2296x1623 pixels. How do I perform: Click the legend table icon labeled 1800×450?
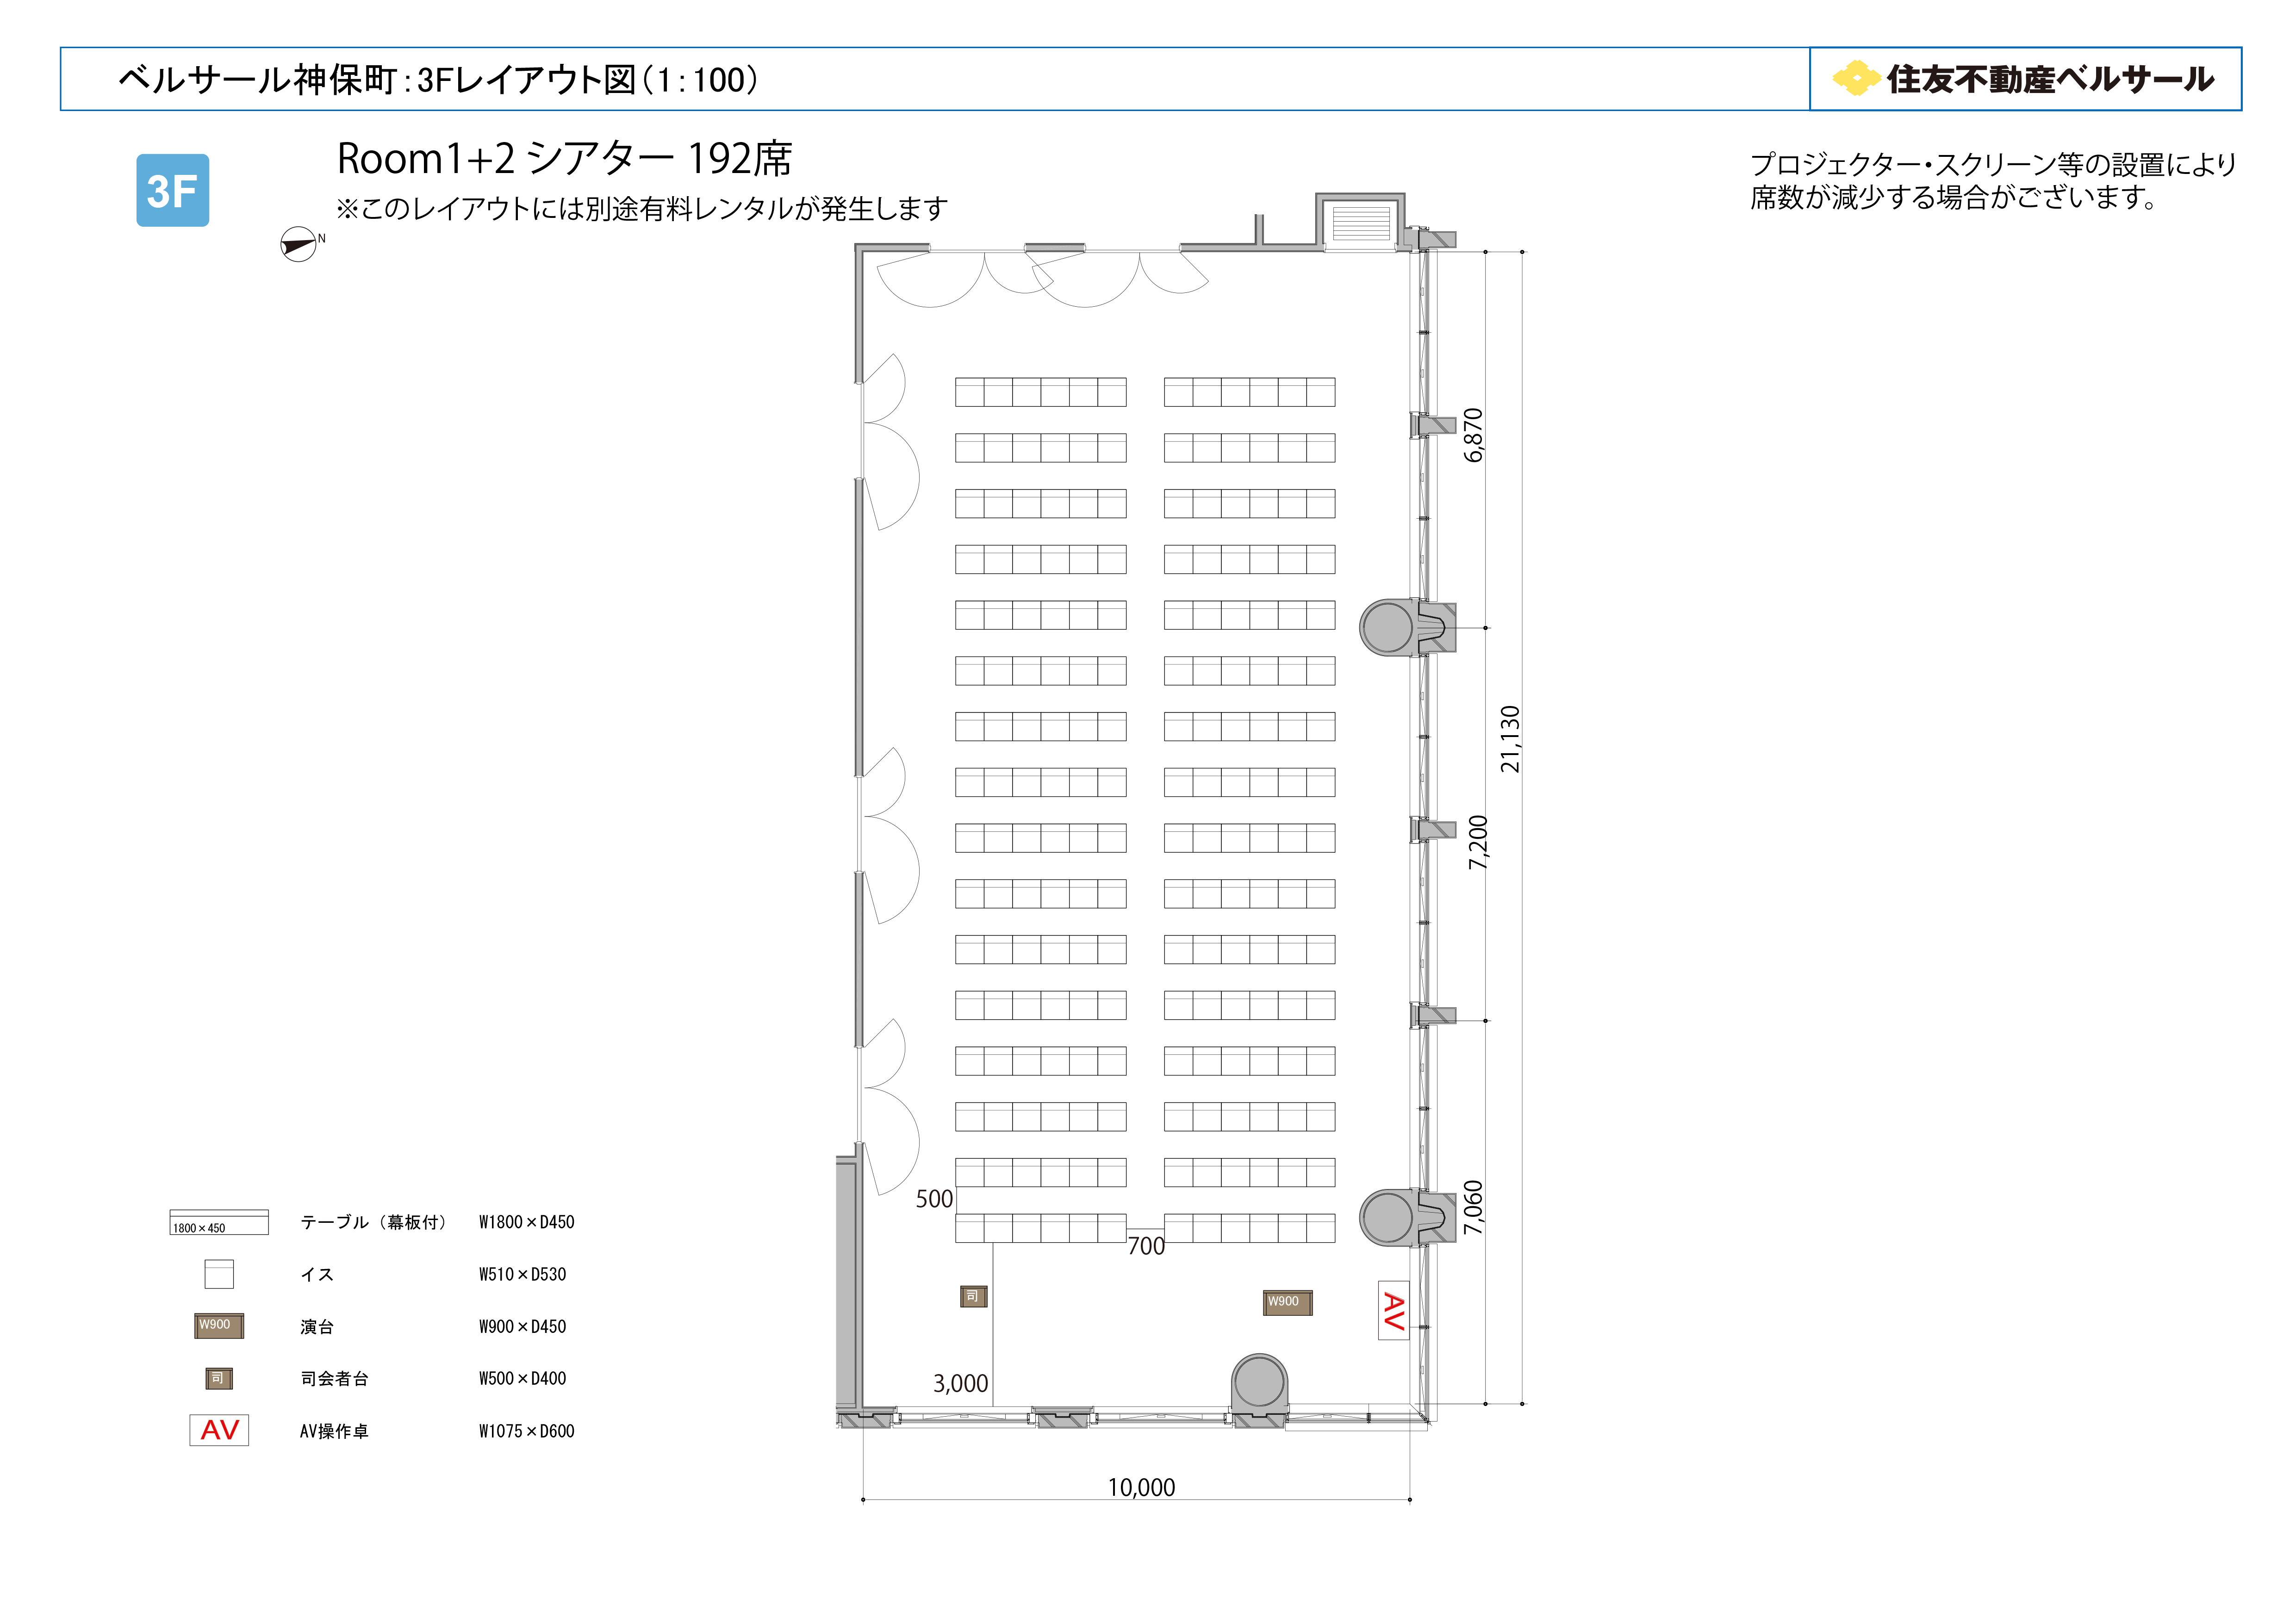(219, 1222)
